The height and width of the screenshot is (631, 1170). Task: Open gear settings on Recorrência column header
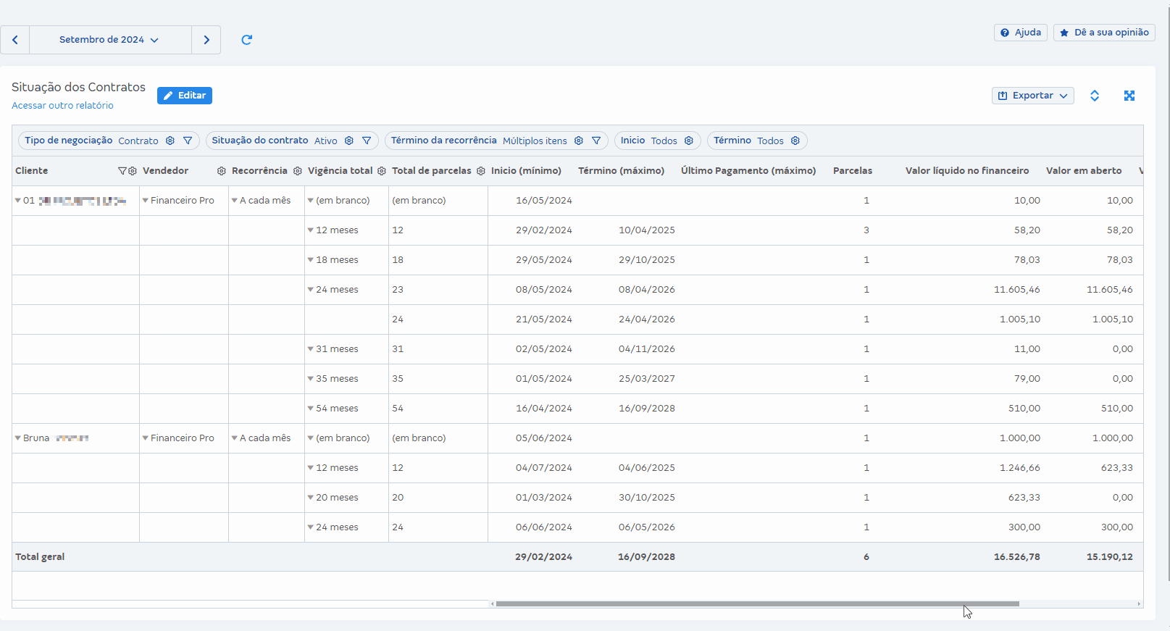pyautogui.click(x=297, y=171)
